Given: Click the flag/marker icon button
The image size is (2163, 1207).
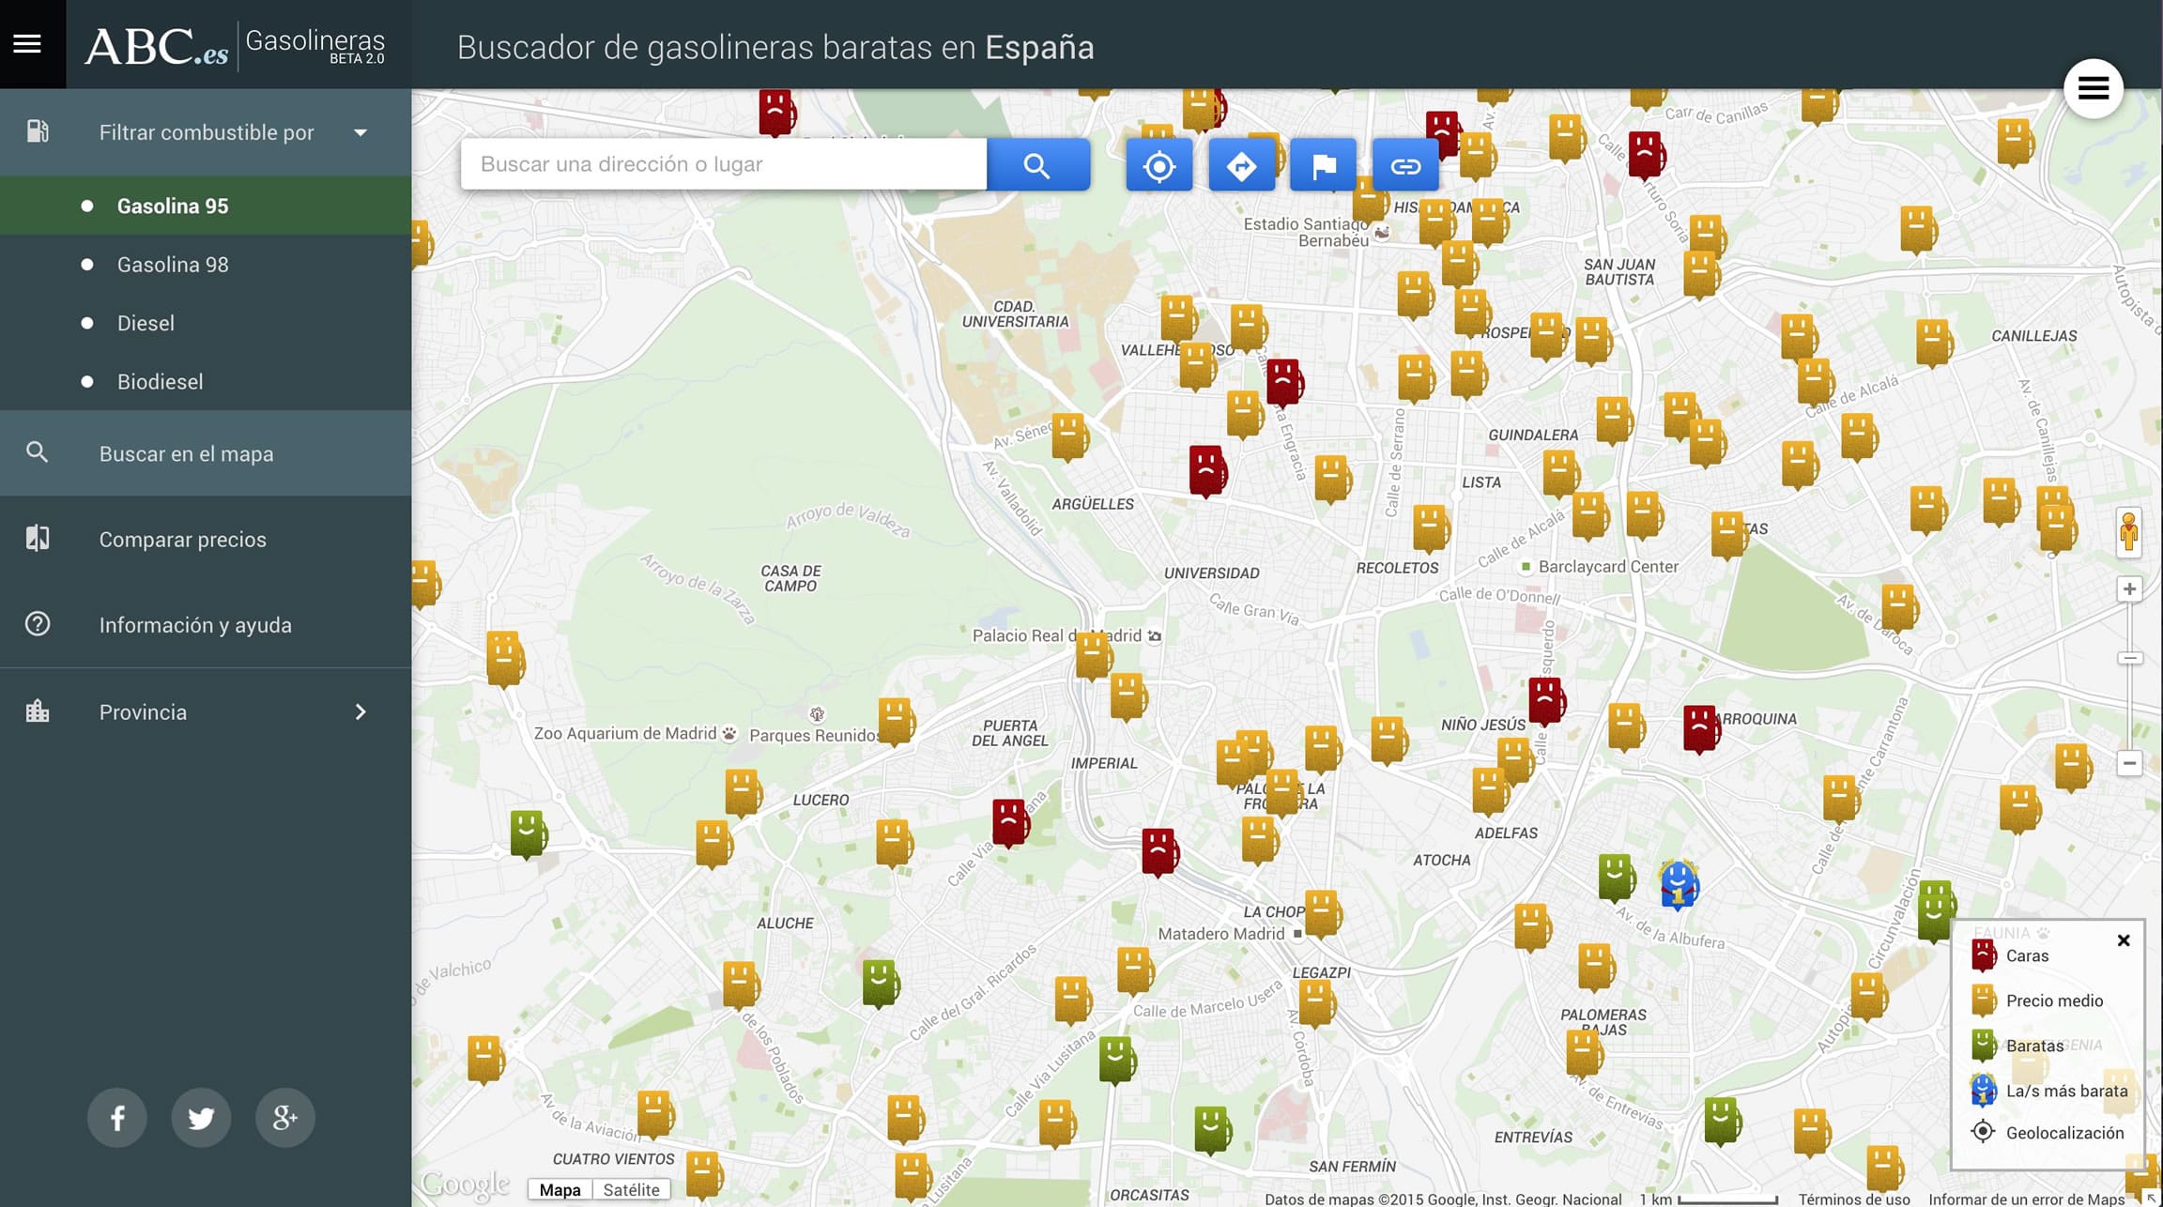Looking at the screenshot, I should 1321,163.
